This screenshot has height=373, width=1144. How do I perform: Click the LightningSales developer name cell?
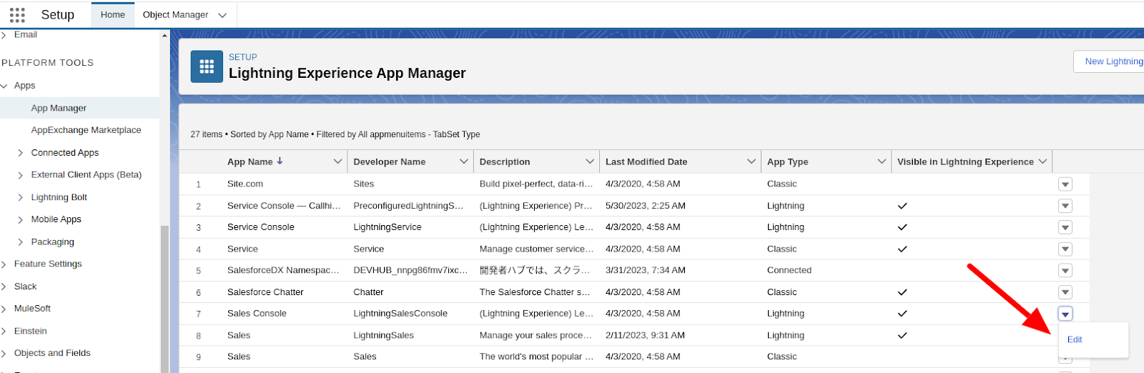(383, 335)
